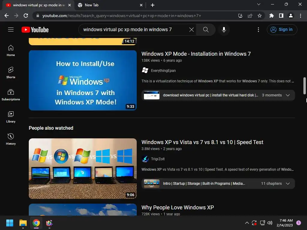Click the install app icon in address bar

coord(240,16)
